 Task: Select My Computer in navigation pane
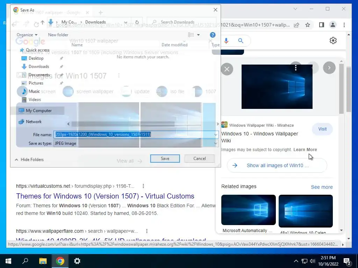(35, 111)
